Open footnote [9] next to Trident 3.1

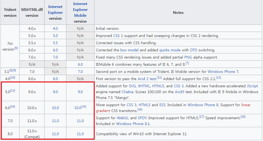(14, 70)
